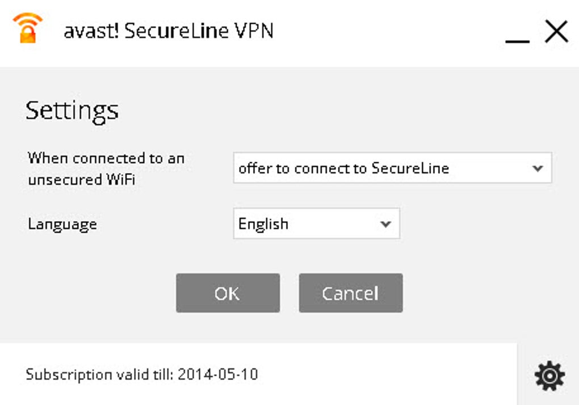The width and height of the screenshot is (579, 405).
Task: Click the word 'VPN' in the title bar
Action: coord(253,31)
